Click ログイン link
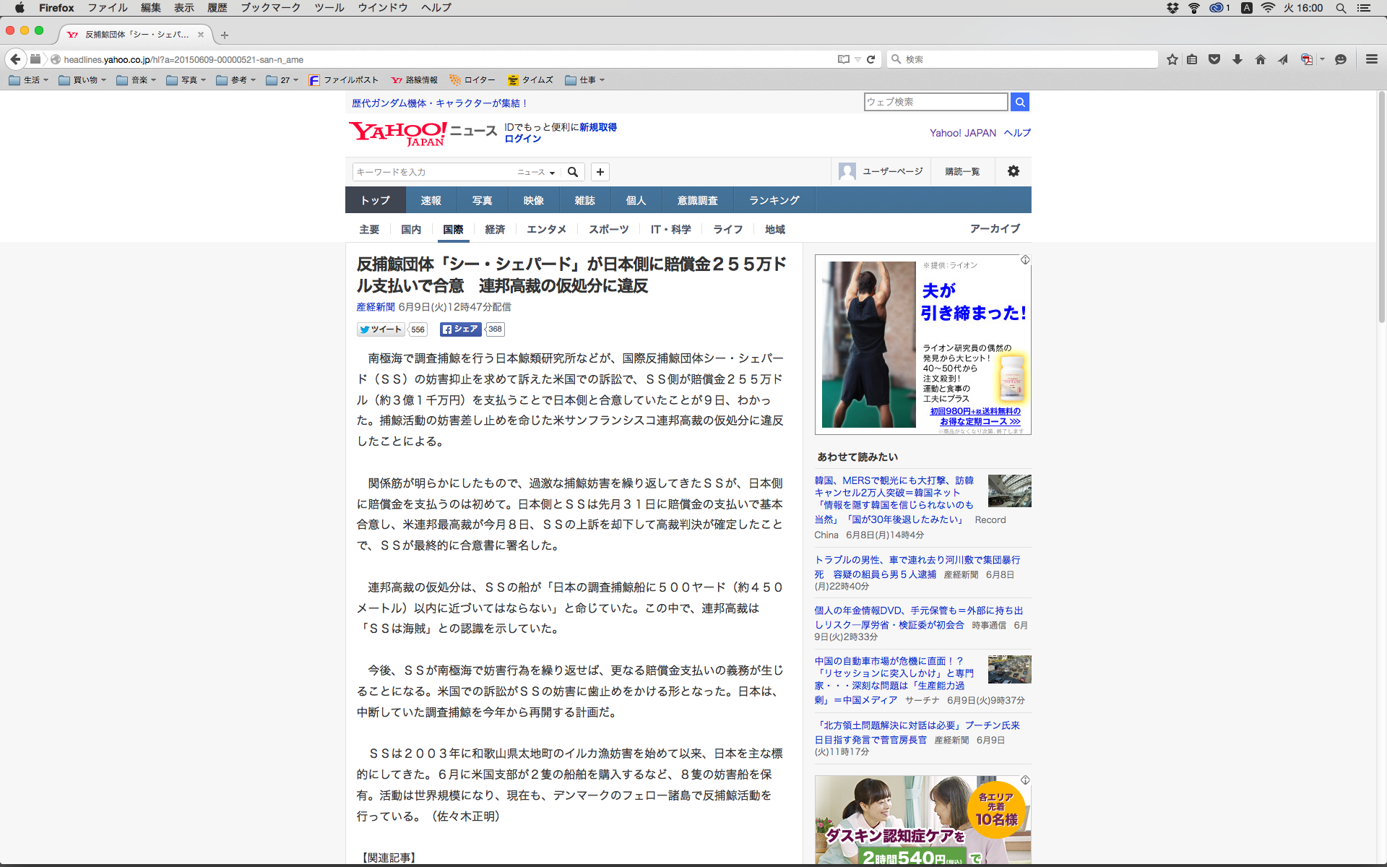 point(522,139)
